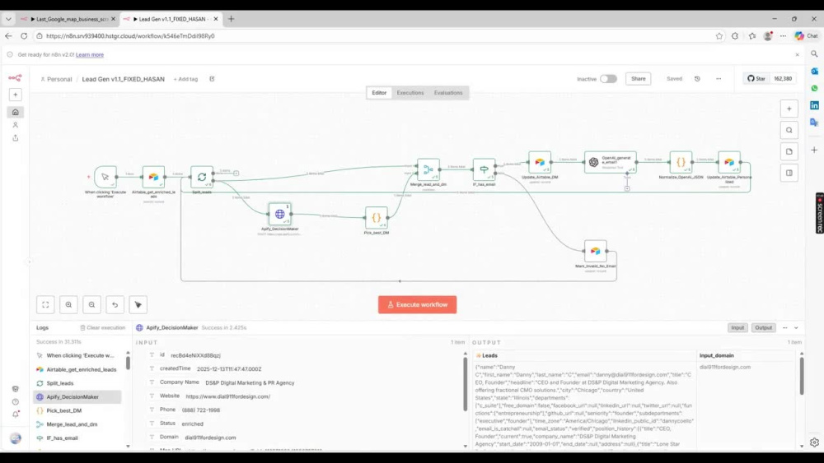Switch log pane to Output view
The width and height of the screenshot is (824, 463).
[764, 327]
